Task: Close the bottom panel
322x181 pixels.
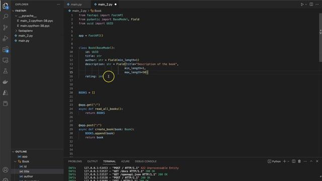Action: click(317, 161)
